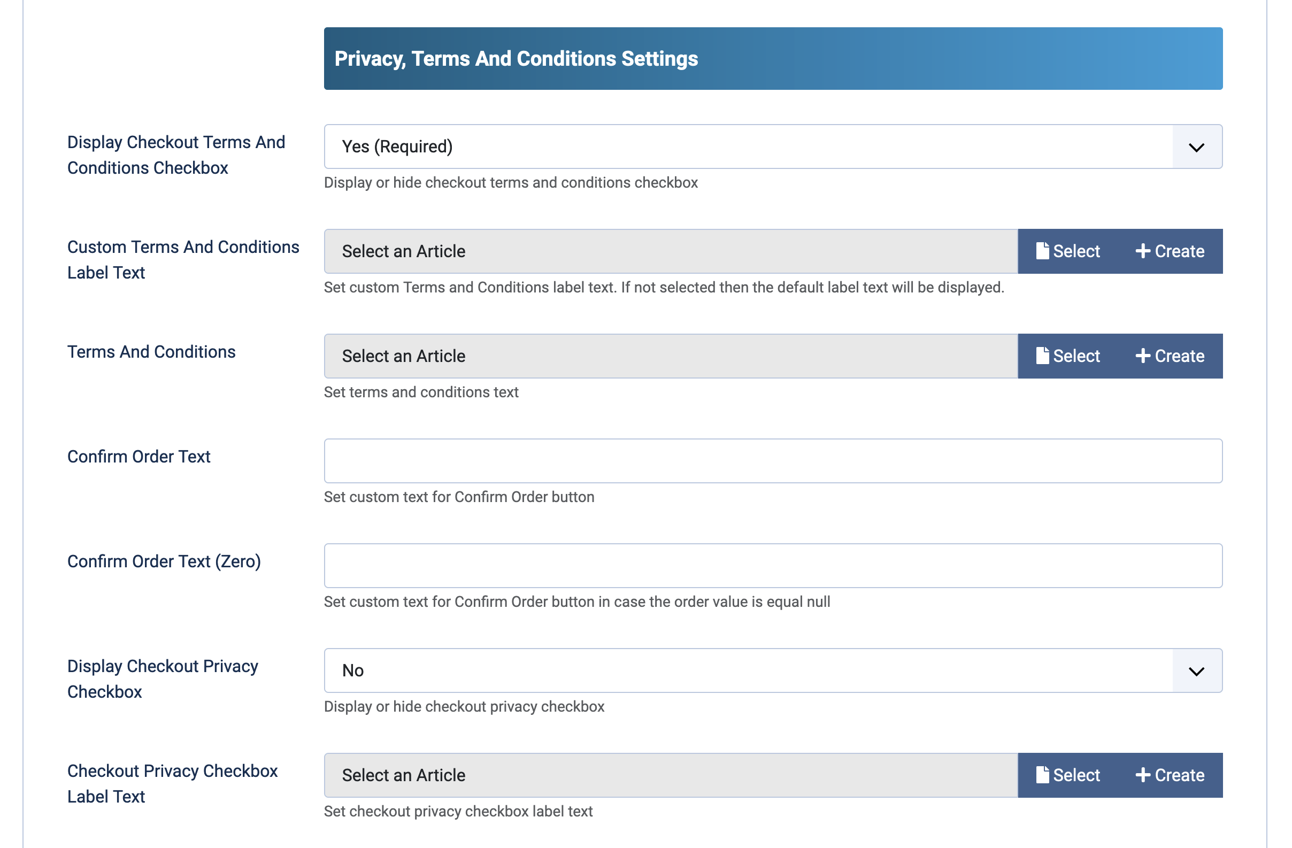Click the Terms And Conditions field label
The image size is (1292, 848).
pos(151,352)
